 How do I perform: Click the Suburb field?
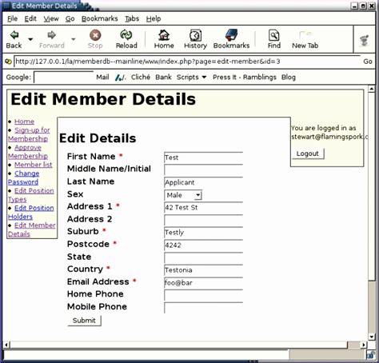click(x=204, y=233)
